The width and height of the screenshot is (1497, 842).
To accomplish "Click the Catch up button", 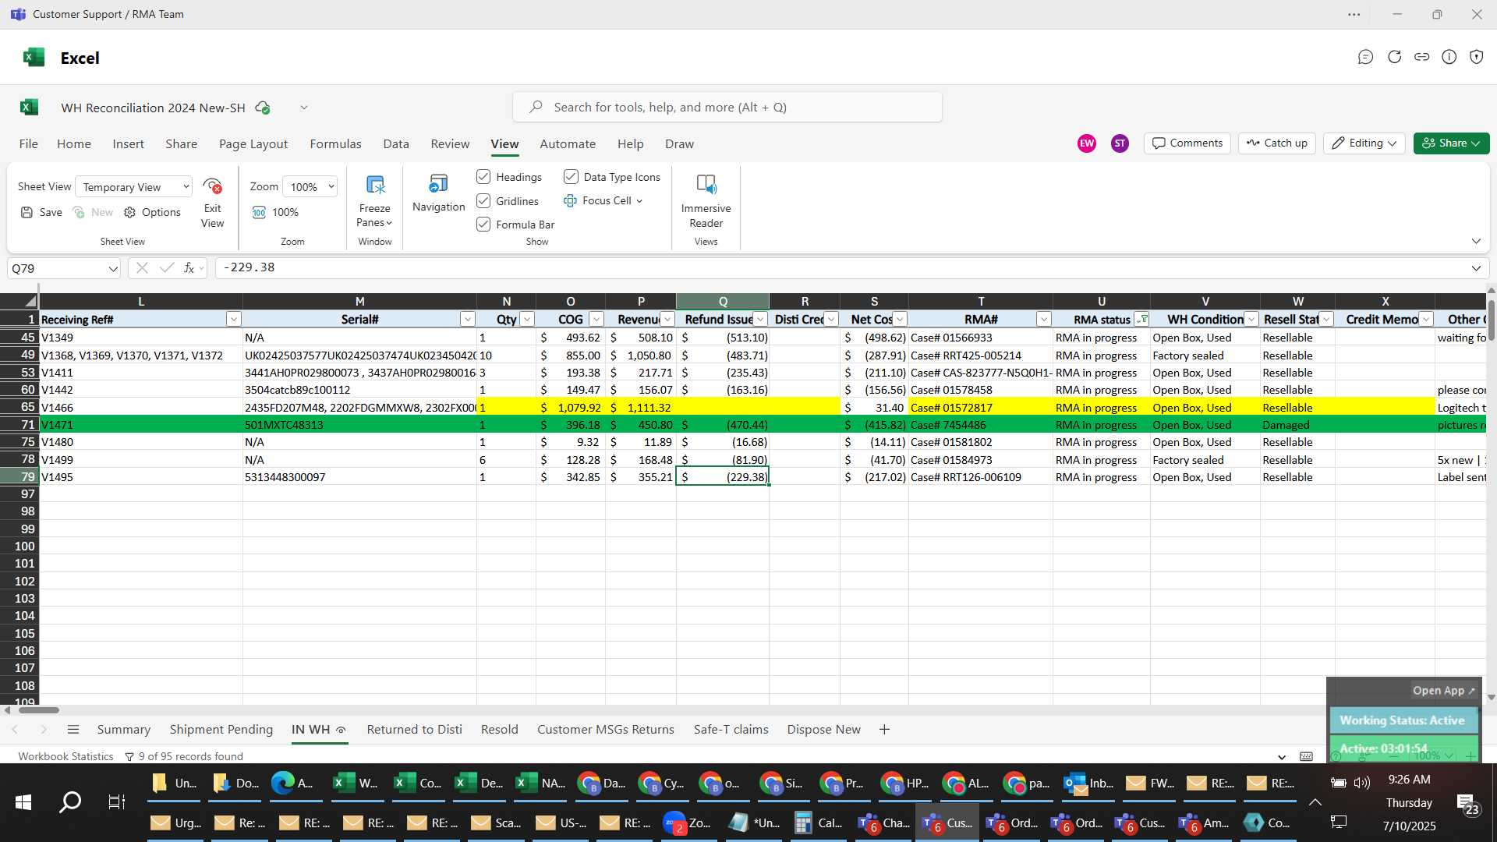I will [1277, 143].
